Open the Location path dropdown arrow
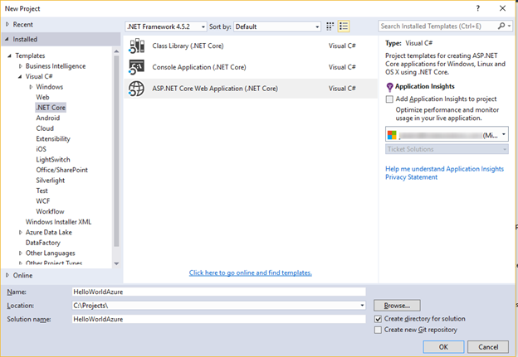This screenshot has height=357, width=518. point(362,306)
